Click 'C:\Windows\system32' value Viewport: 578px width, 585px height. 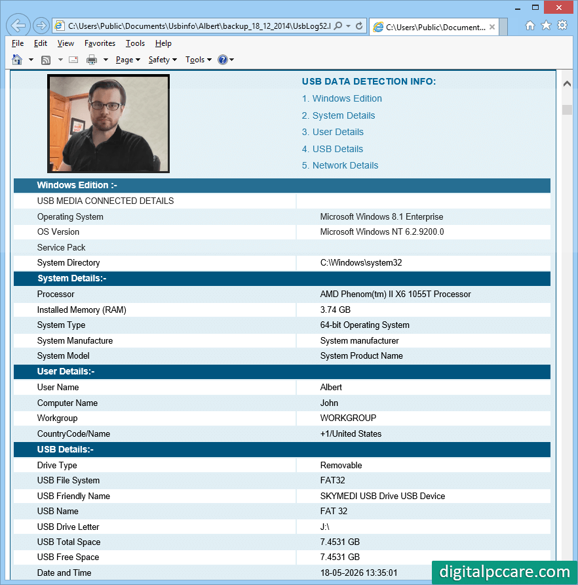361,262
